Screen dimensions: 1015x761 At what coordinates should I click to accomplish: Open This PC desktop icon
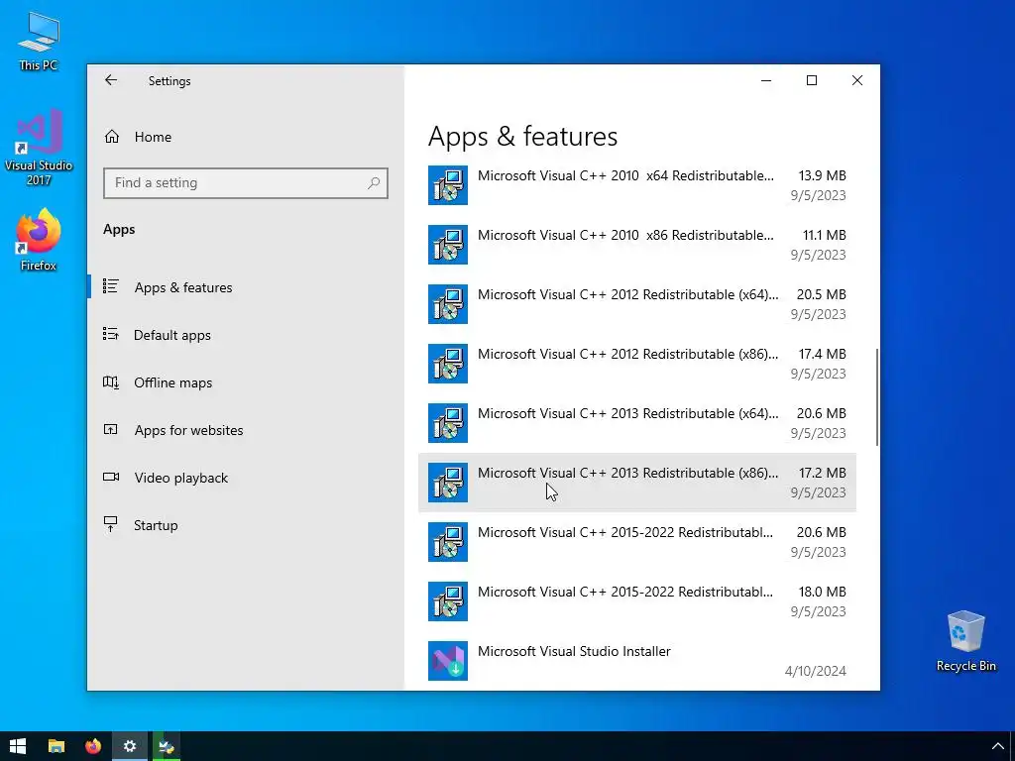[39, 42]
